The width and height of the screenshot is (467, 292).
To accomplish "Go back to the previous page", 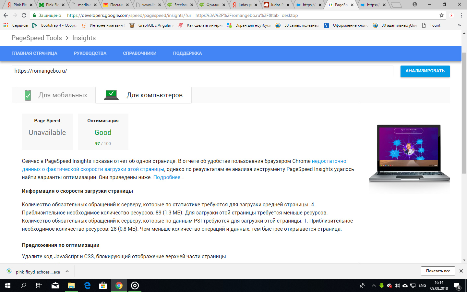I will [x=6, y=15].
